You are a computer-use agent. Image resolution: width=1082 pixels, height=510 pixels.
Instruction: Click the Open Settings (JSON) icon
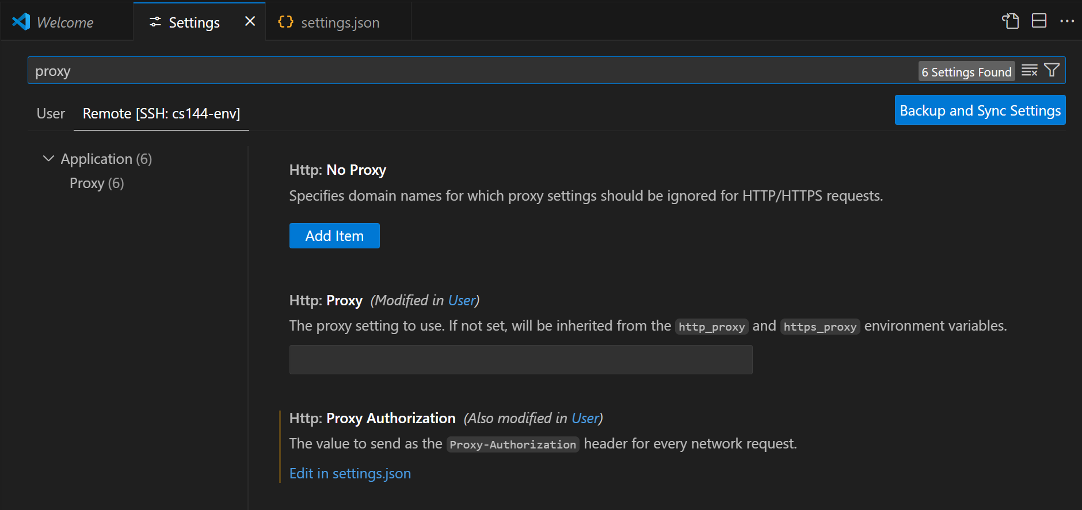coord(1010,21)
